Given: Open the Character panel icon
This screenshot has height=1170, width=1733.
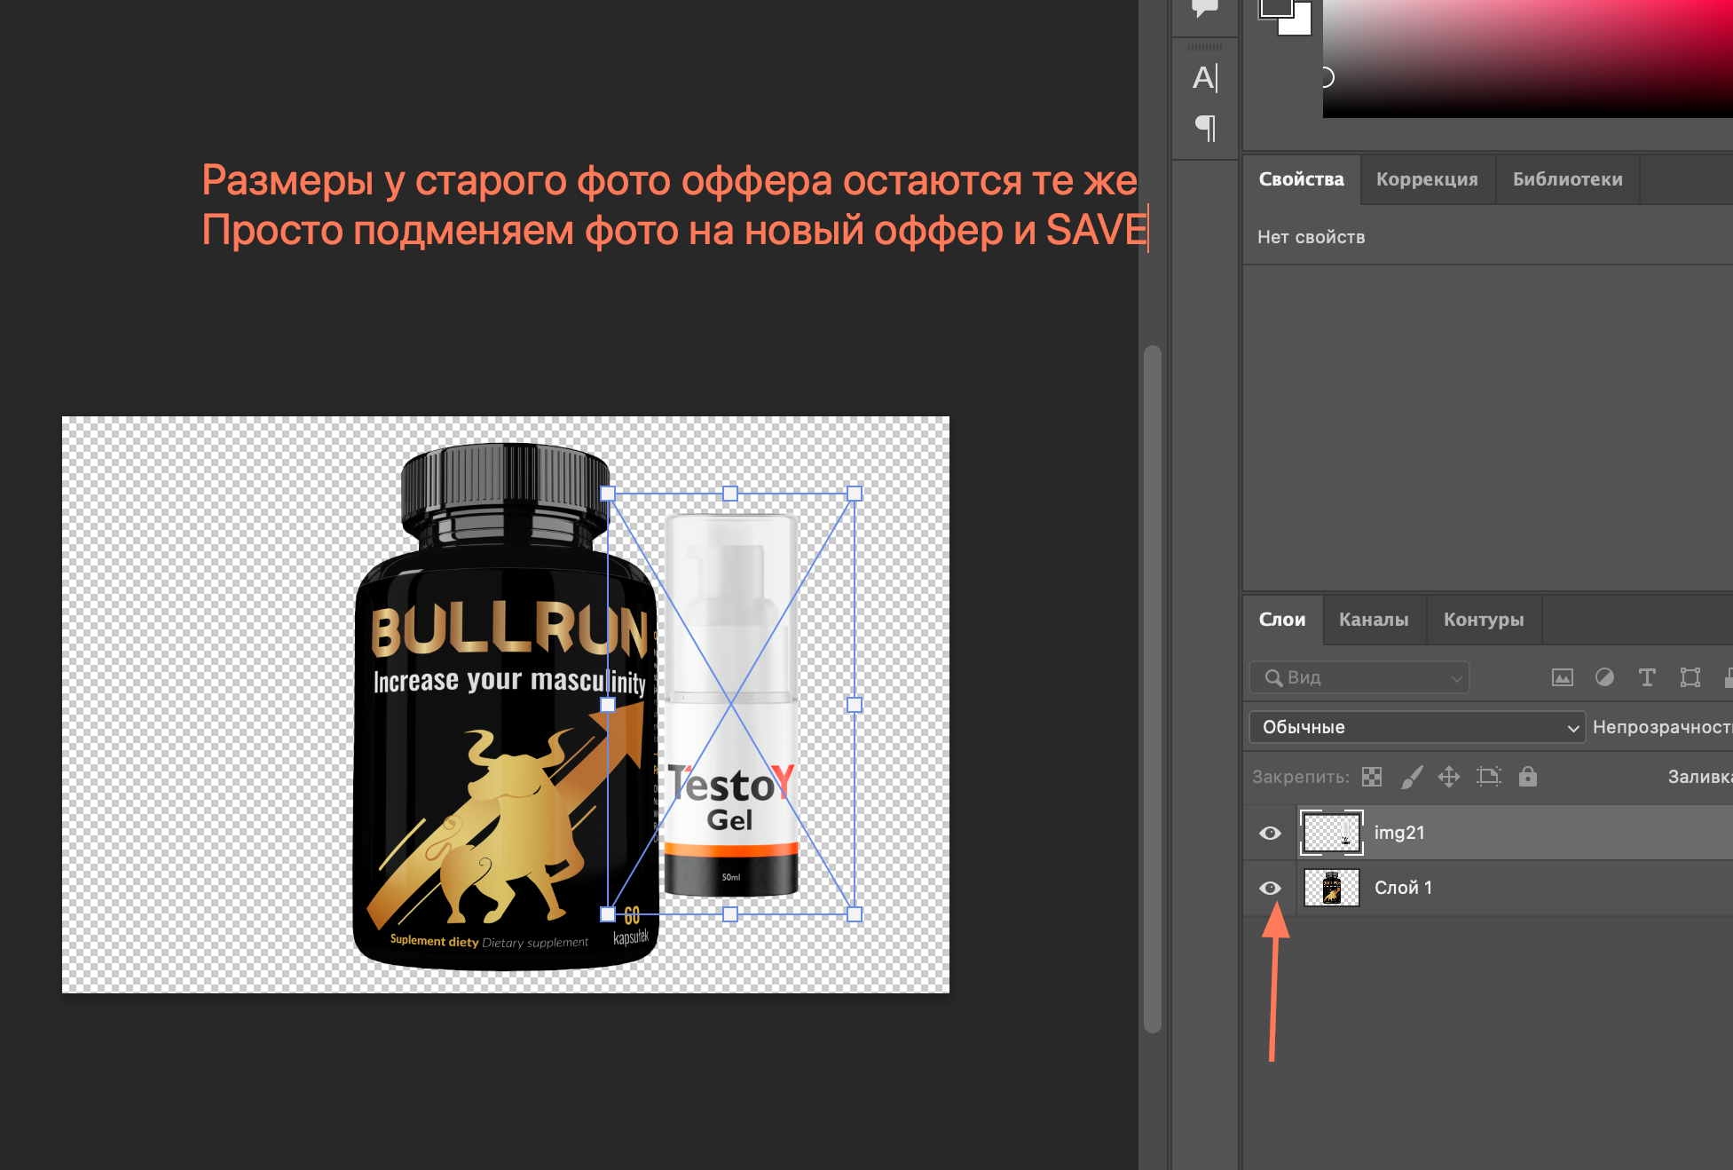Looking at the screenshot, I should point(1205,78).
